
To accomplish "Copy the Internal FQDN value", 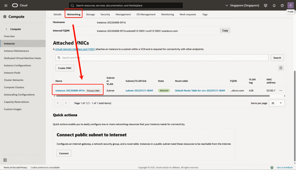I will pos(225,31).
